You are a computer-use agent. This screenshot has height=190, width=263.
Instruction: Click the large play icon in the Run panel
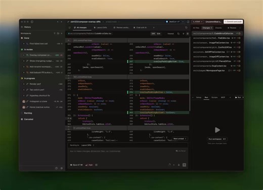(x=217, y=130)
